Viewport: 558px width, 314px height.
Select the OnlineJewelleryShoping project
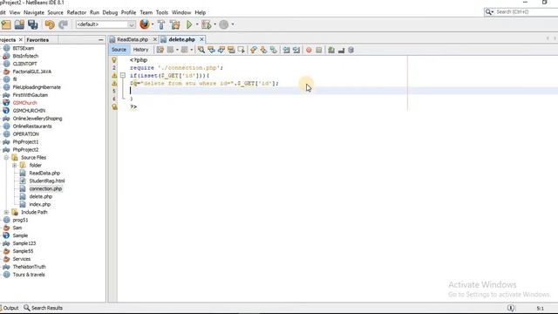pos(37,119)
